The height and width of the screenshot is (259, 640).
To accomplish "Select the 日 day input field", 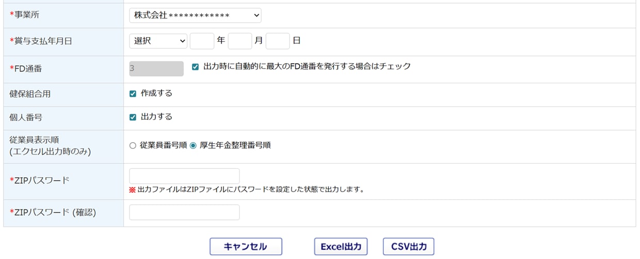I will pyautogui.click(x=278, y=41).
